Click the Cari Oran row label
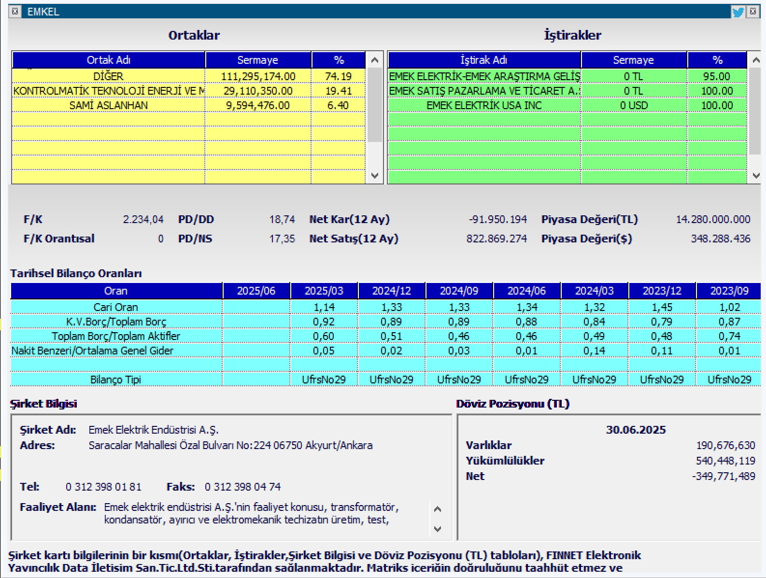Screen dimensions: 766x578 (116, 307)
